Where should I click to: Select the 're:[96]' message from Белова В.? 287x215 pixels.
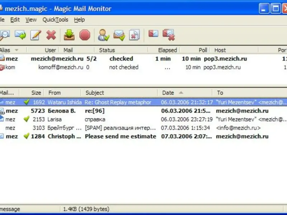(x=143, y=111)
